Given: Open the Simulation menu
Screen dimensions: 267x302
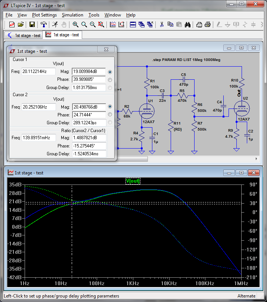Looking at the screenshot, I should [72, 15].
